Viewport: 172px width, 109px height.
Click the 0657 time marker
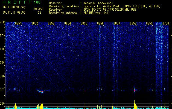[117, 23]
